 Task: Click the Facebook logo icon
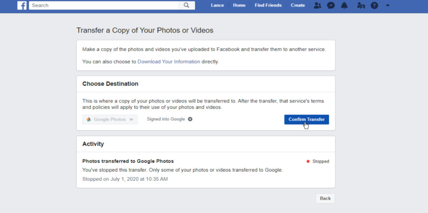click(22, 5)
